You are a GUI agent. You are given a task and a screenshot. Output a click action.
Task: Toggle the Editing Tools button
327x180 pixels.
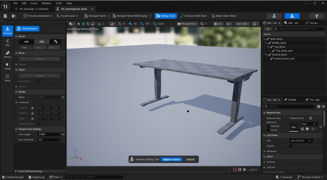pyautogui.click(x=166, y=16)
